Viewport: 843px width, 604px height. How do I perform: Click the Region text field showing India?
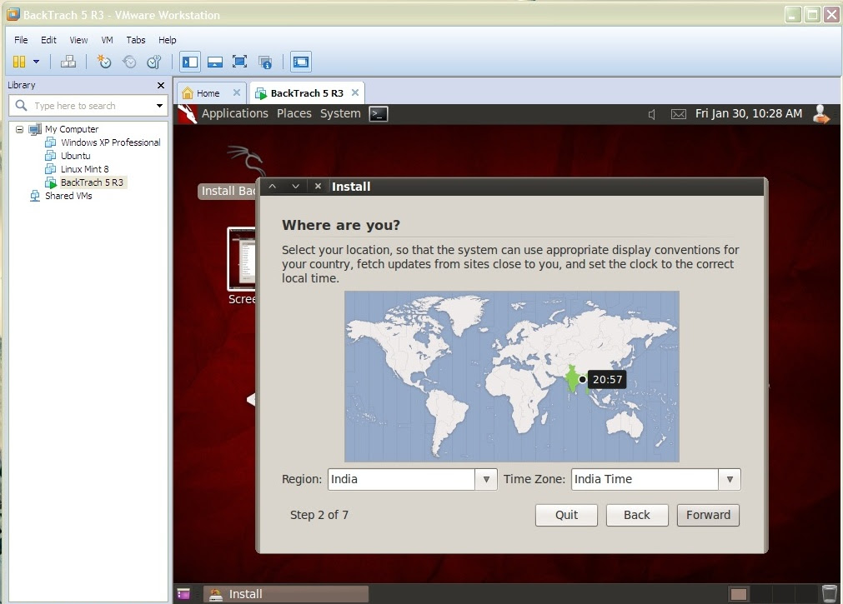click(402, 479)
